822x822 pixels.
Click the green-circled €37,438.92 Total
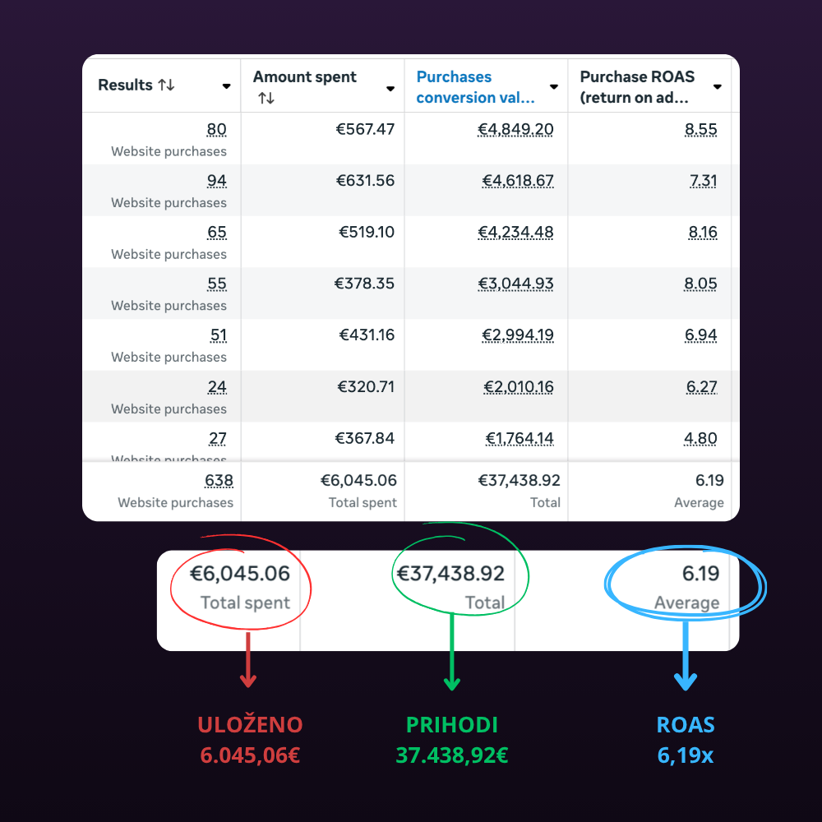click(450, 574)
